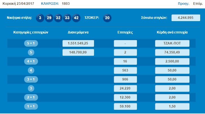This screenshot has height=114, width=205.
Task: Click the total columns field 4.244.995
Action: point(186,18)
